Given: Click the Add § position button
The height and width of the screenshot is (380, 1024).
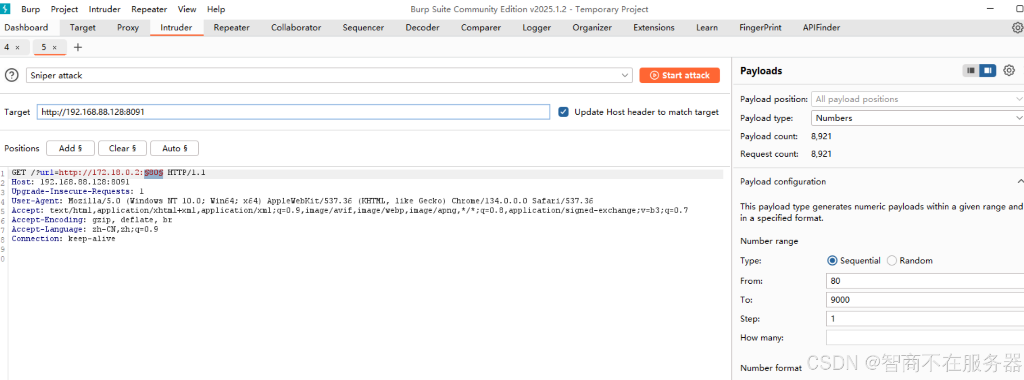Looking at the screenshot, I should pos(70,148).
